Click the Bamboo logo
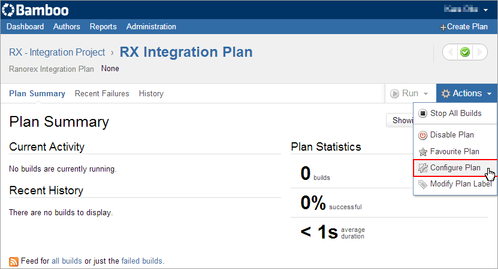This screenshot has height=269, width=498. point(35,10)
